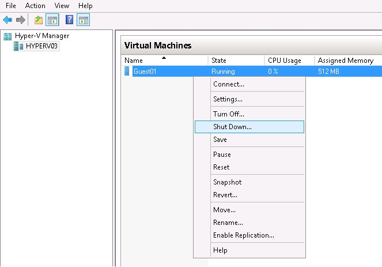382x267 pixels.
Task: Click the Back arrow toolbar icon
Action: click(7, 20)
